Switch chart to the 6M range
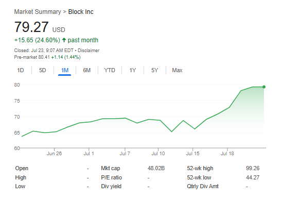The height and width of the screenshot is (198, 282). pyautogui.click(x=86, y=70)
